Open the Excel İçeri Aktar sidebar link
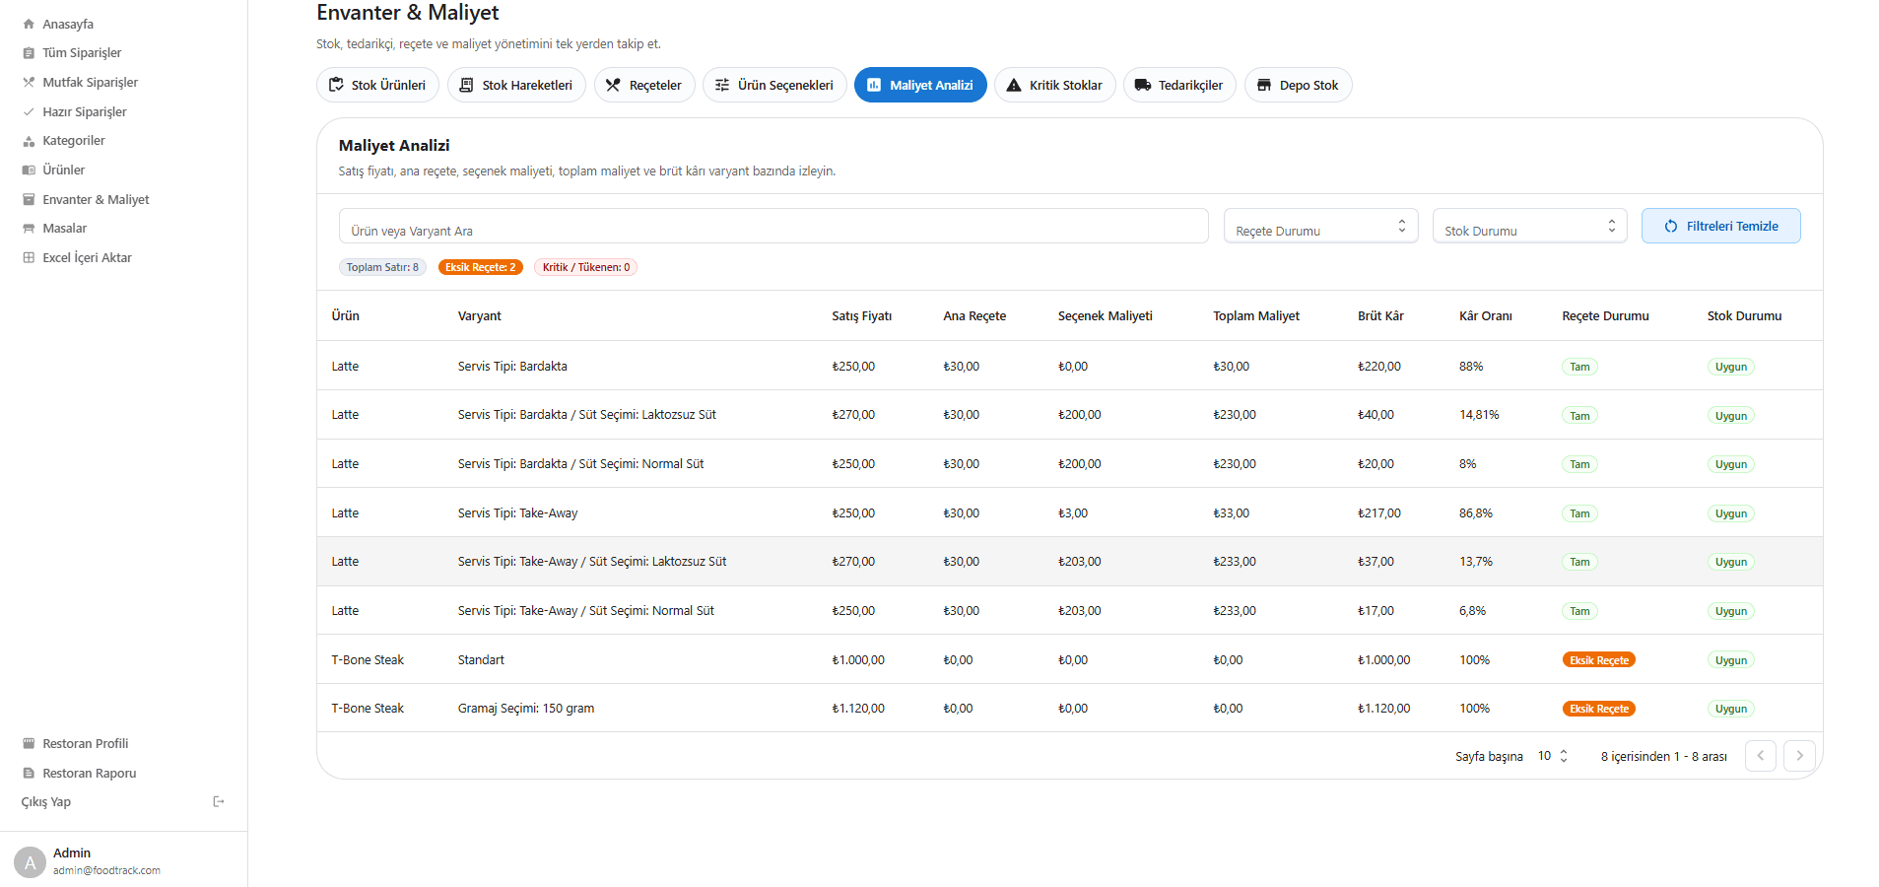Screen dimensions: 1879x887 (88, 257)
